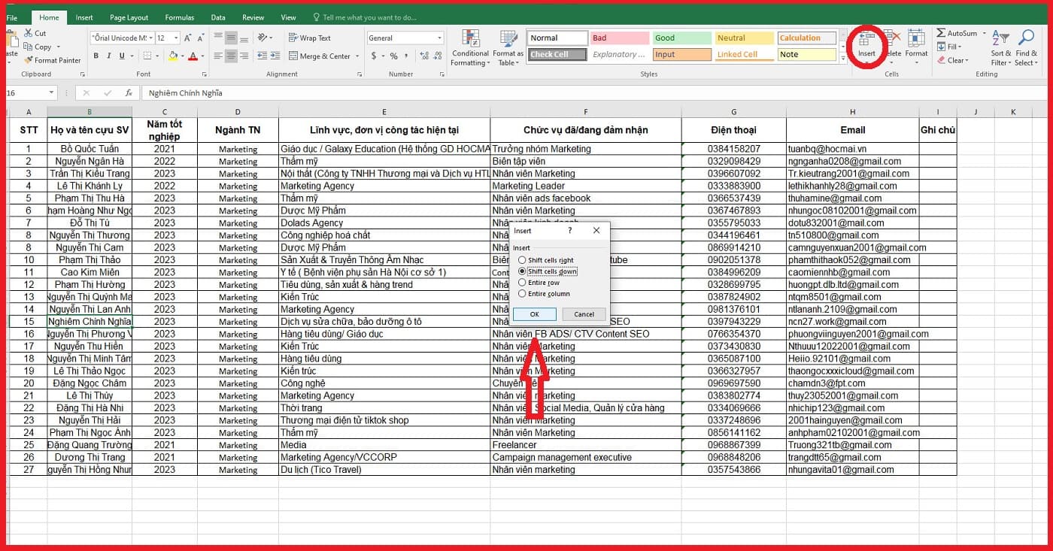
Task: Select Shift cells right option
Action: click(546, 260)
